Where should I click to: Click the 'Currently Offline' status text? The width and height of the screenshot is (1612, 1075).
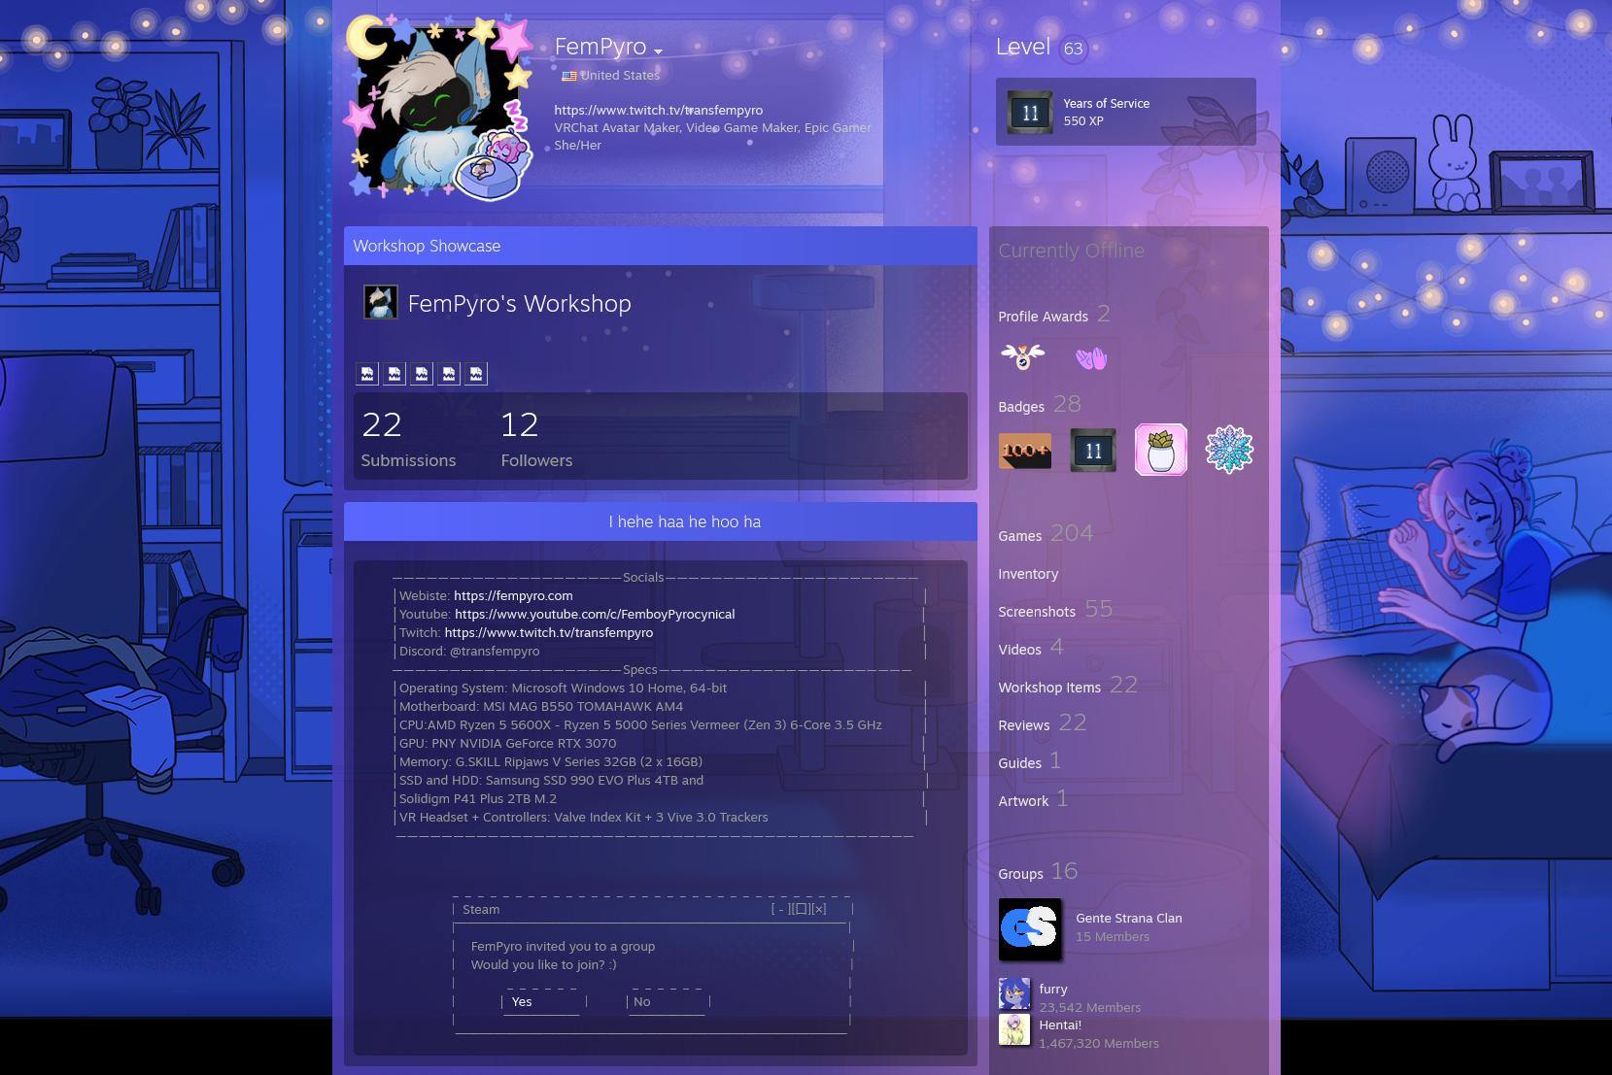(1072, 251)
